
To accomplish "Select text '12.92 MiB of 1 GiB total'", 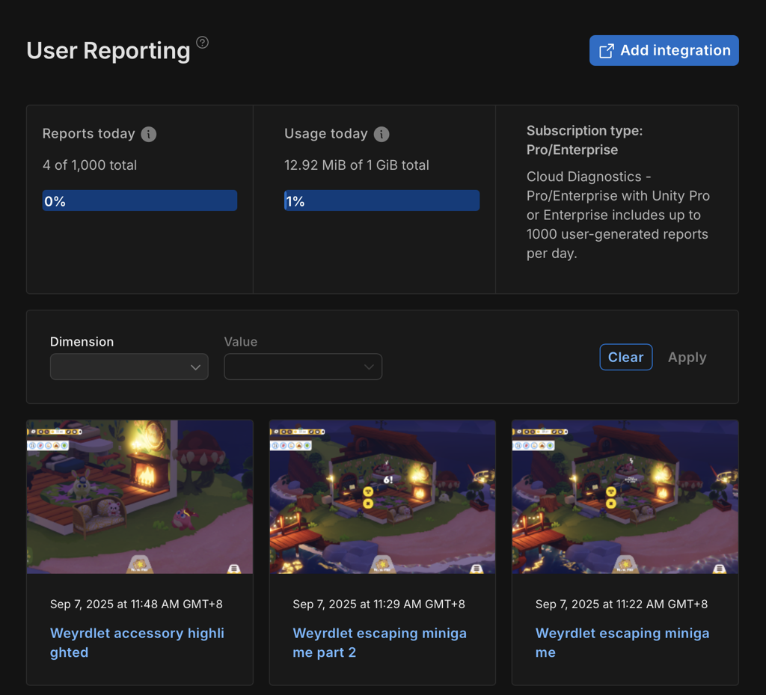I will click(x=357, y=165).
